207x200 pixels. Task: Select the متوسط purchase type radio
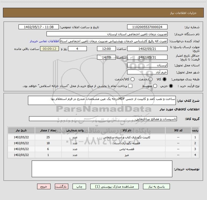155,86
